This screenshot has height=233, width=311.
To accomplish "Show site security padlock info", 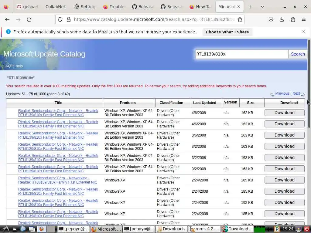I will pyautogui.click(x=69, y=19).
